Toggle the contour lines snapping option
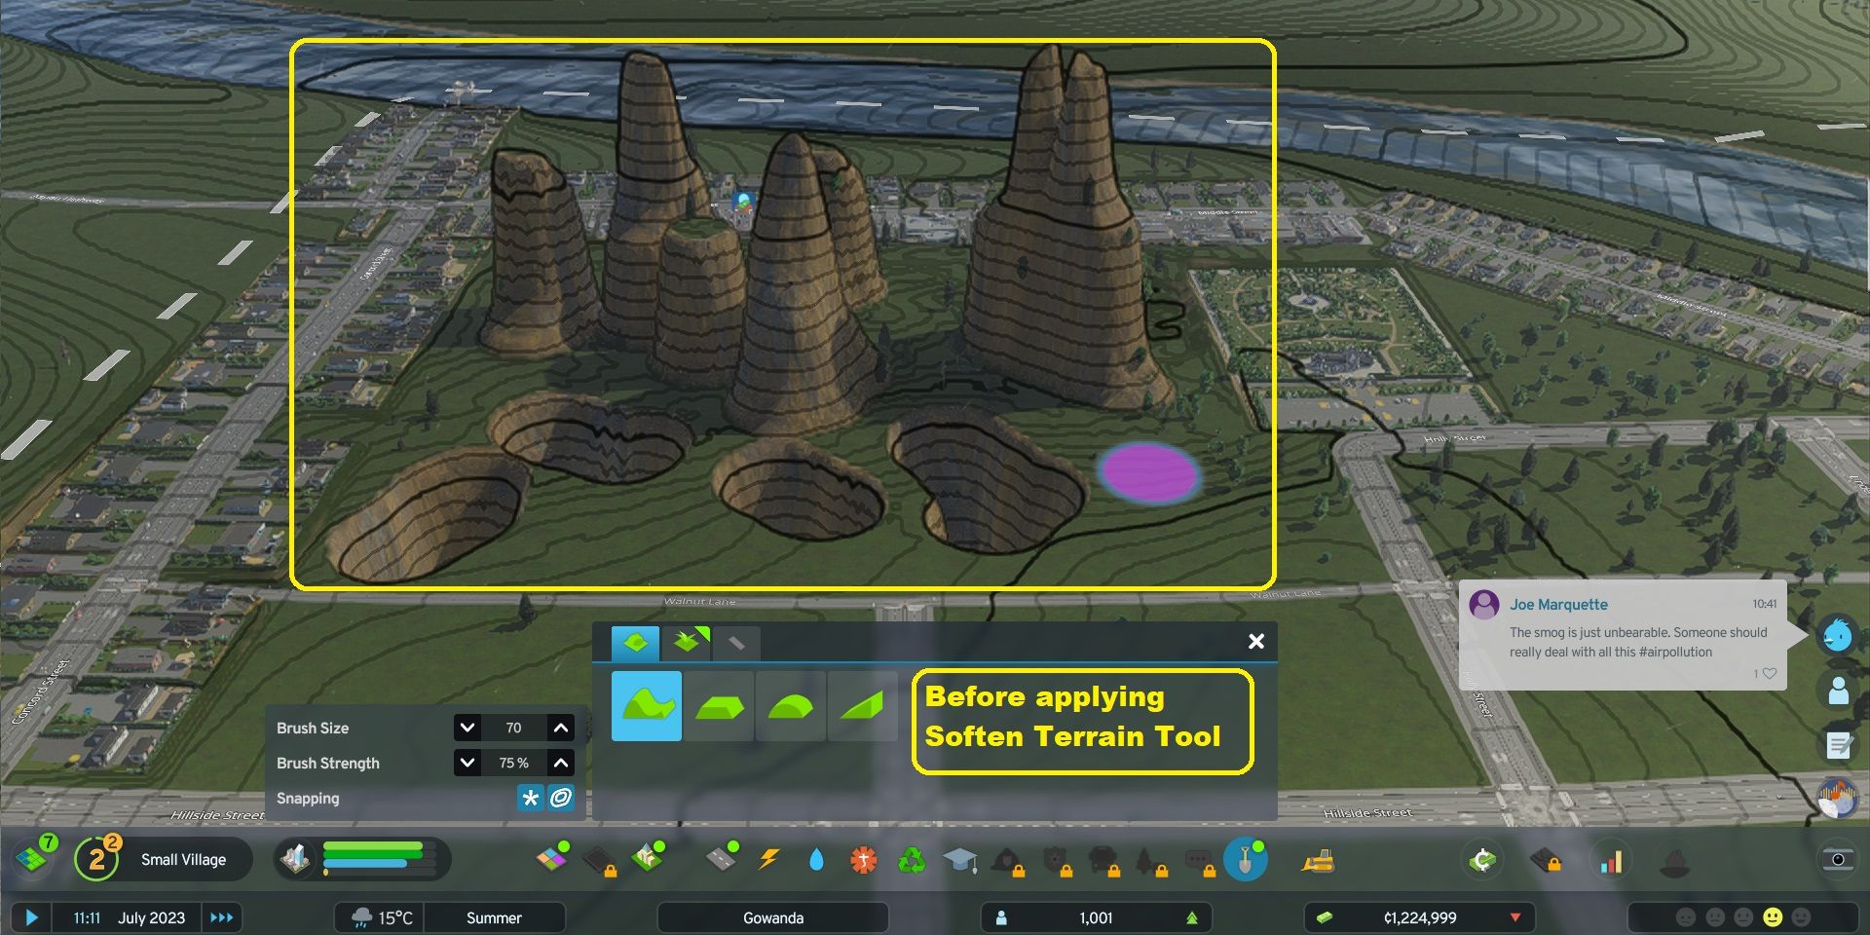The height and width of the screenshot is (935, 1870). (x=561, y=798)
